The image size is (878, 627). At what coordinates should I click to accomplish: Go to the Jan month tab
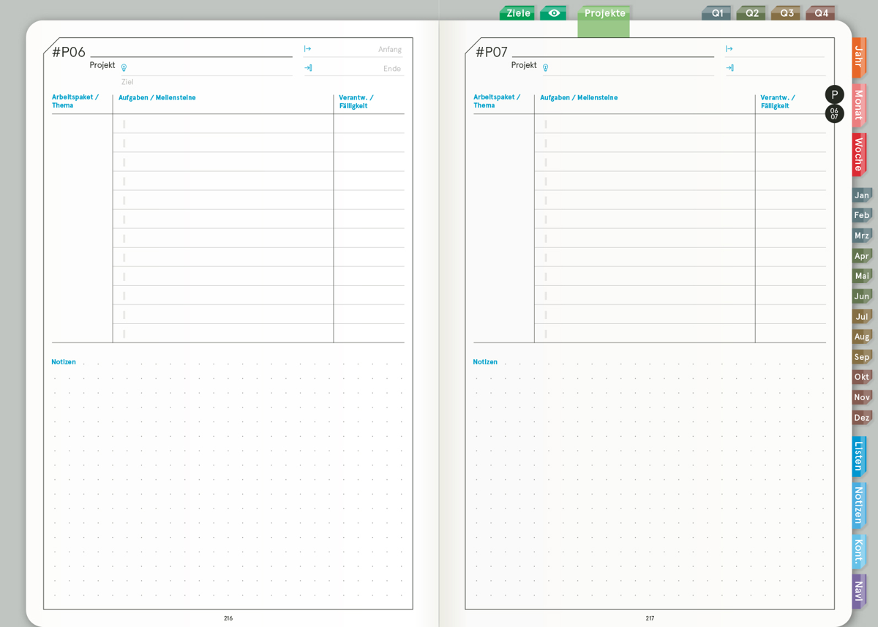(x=862, y=195)
